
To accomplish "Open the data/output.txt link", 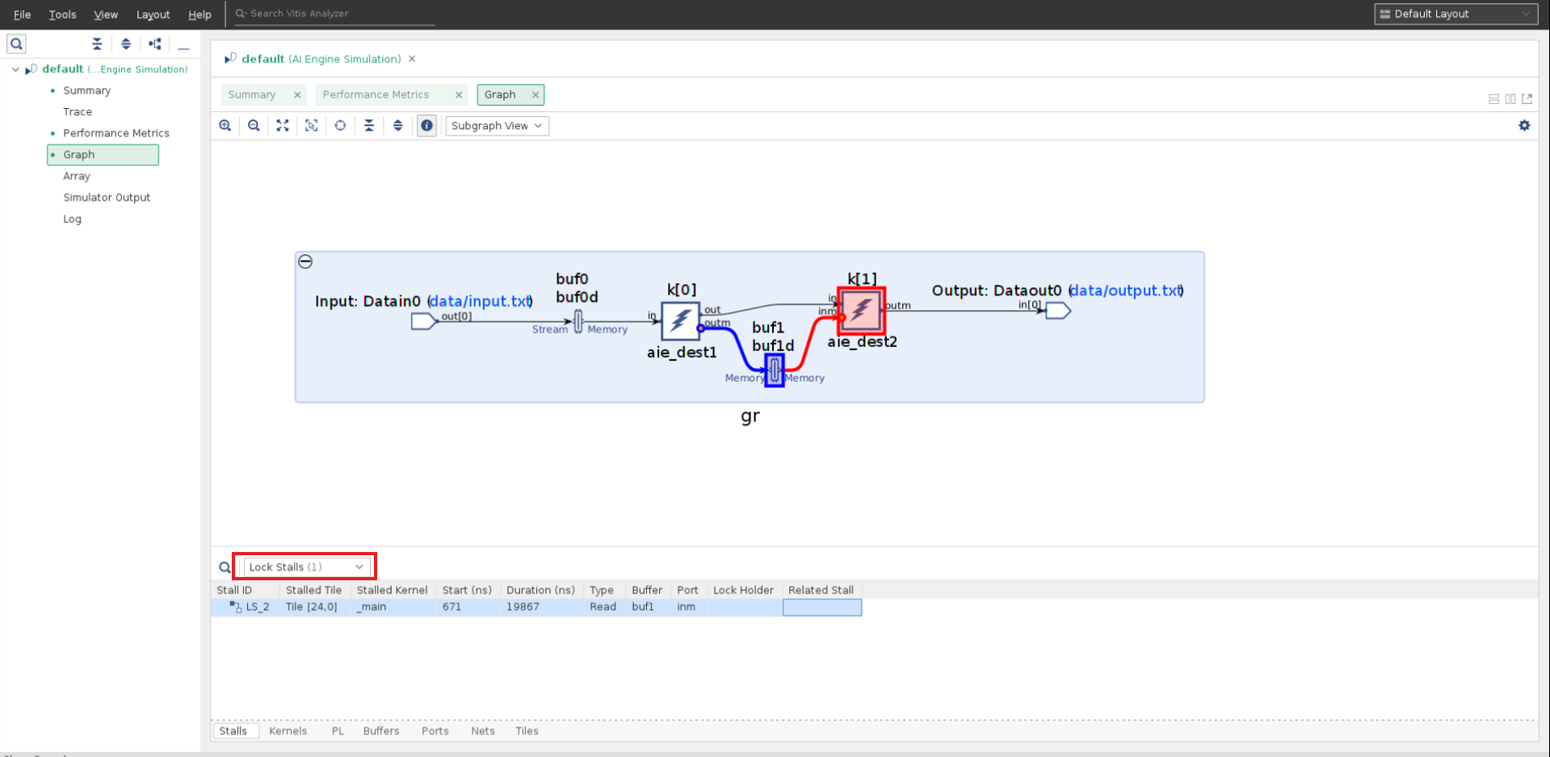I will 1126,291.
